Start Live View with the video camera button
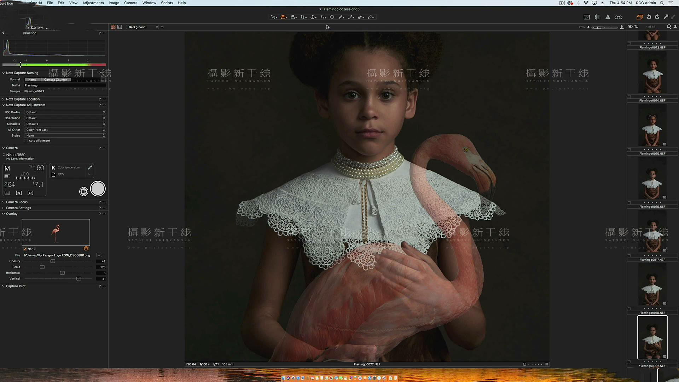The height and width of the screenshot is (382, 679). coord(84,191)
